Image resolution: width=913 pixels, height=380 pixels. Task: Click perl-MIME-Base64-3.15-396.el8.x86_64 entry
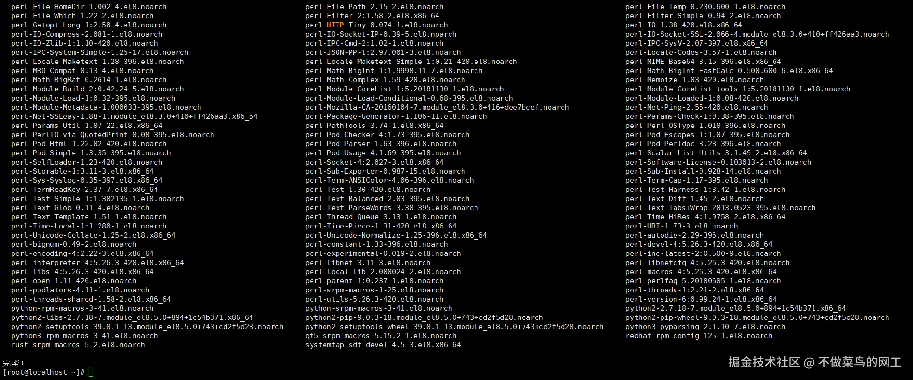703,62
